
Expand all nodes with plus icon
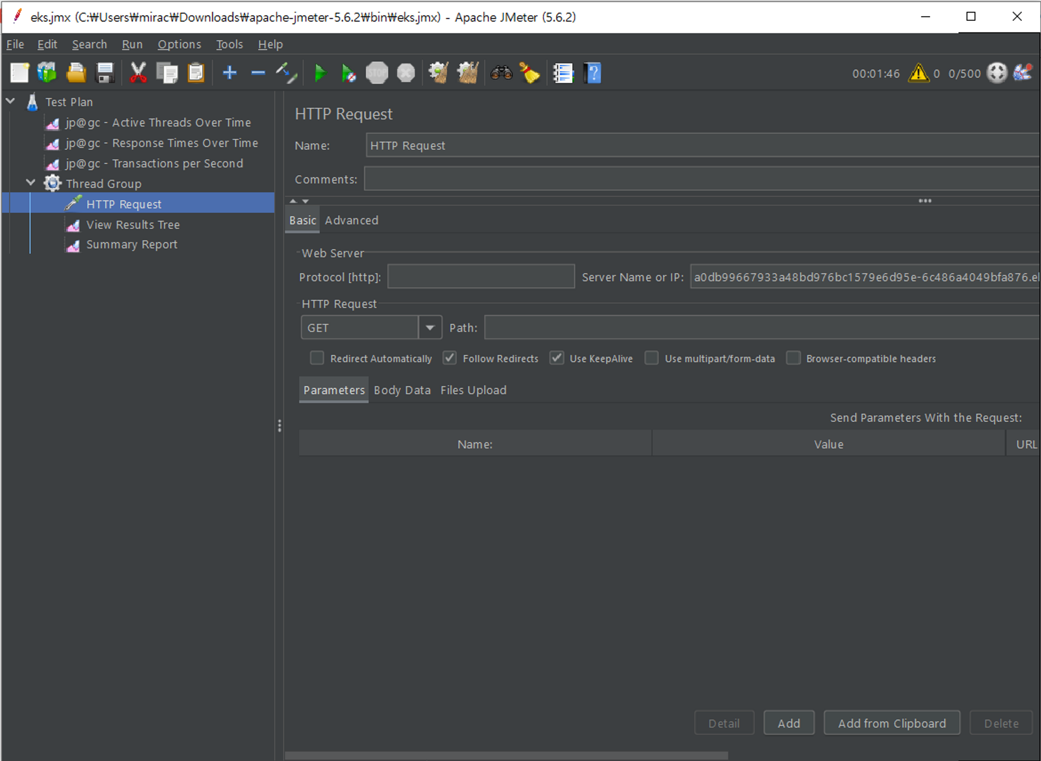(x=230, y=73)
